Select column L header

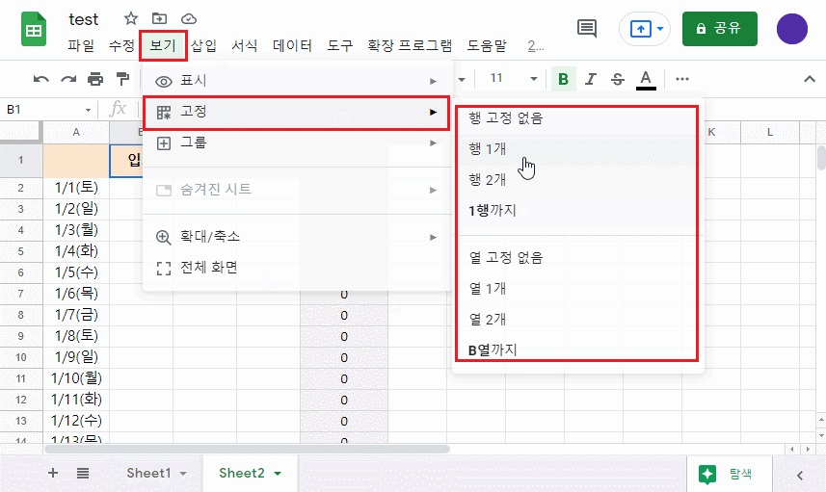click(770, 132)
